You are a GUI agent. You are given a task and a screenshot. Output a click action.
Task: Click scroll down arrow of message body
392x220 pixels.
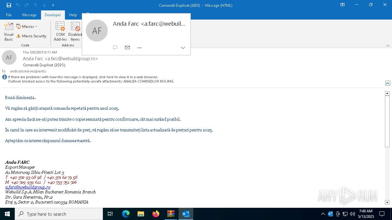[387, 202]
